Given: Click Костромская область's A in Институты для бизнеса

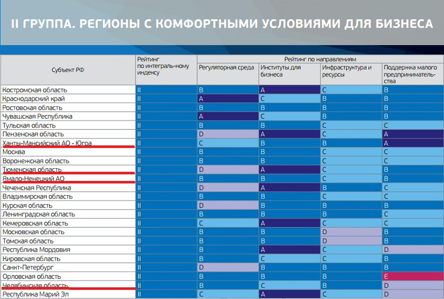Looking at the screenshot, I should [x=289, y=90].
